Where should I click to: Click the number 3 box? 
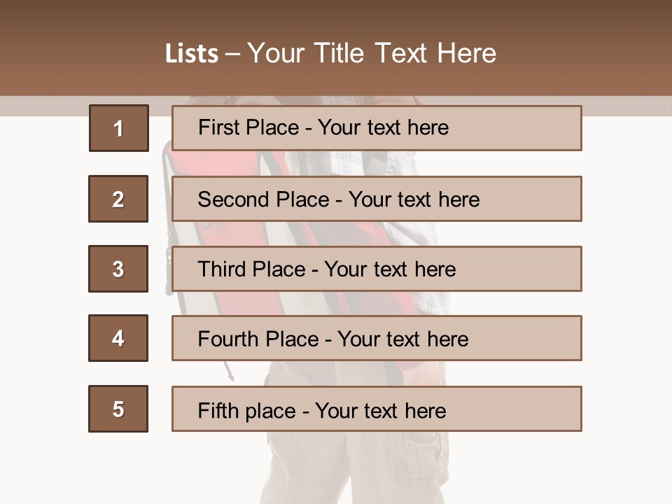click(118, 269)
